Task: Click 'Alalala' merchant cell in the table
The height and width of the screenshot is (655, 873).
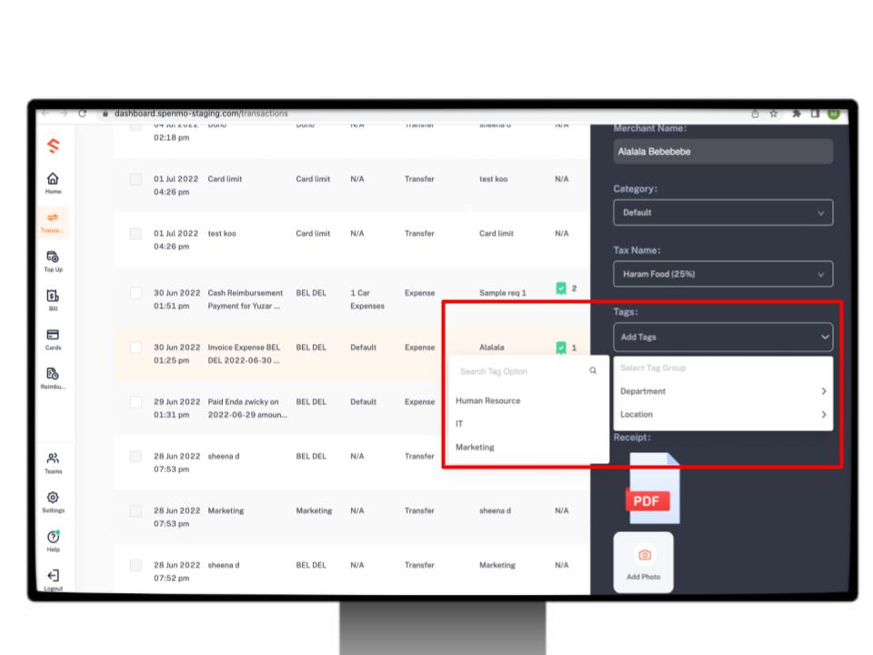Action: 492,348
